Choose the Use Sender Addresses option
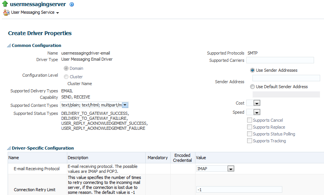 coord(252,70)
